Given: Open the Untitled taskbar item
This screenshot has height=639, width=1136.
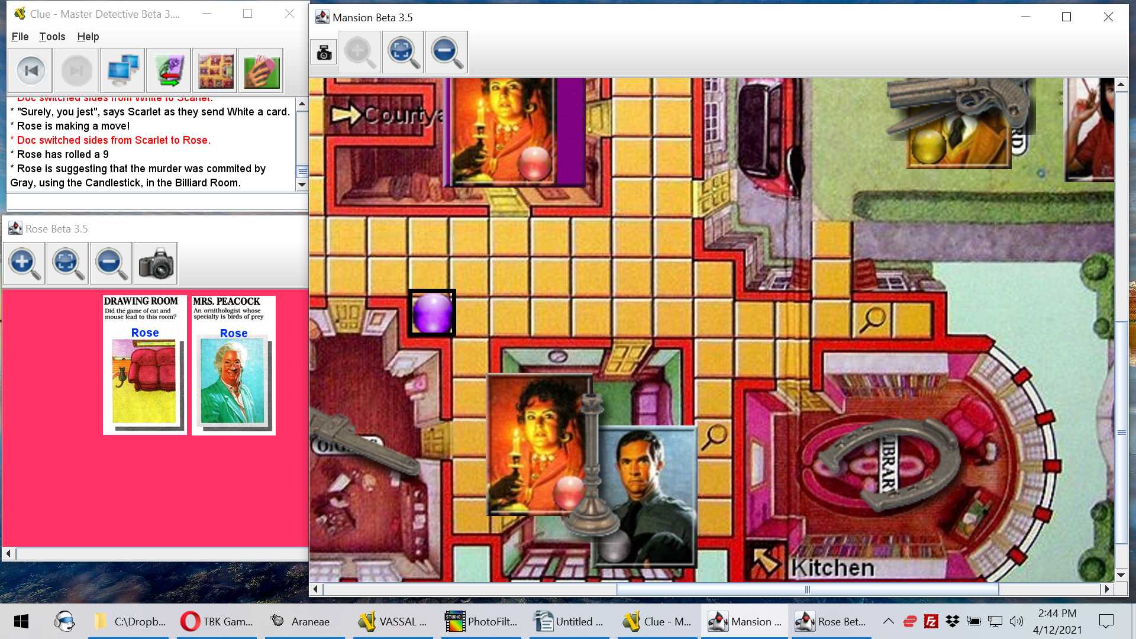Looking at the screenshot, I should (x=569, y=621).
